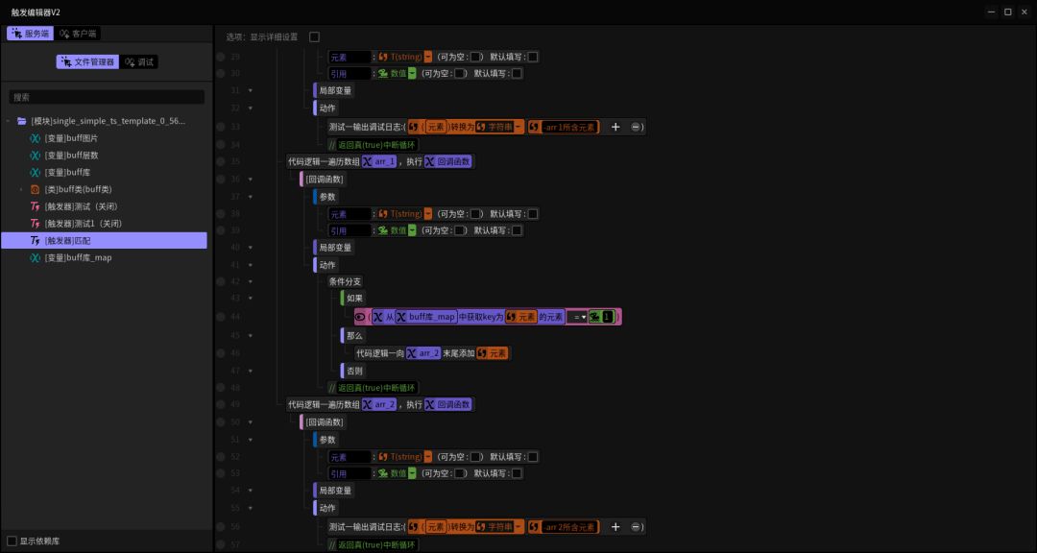1037x553 pixels.
Task: Click the 否则 branch label on line 47
Action: pos(355,371)
